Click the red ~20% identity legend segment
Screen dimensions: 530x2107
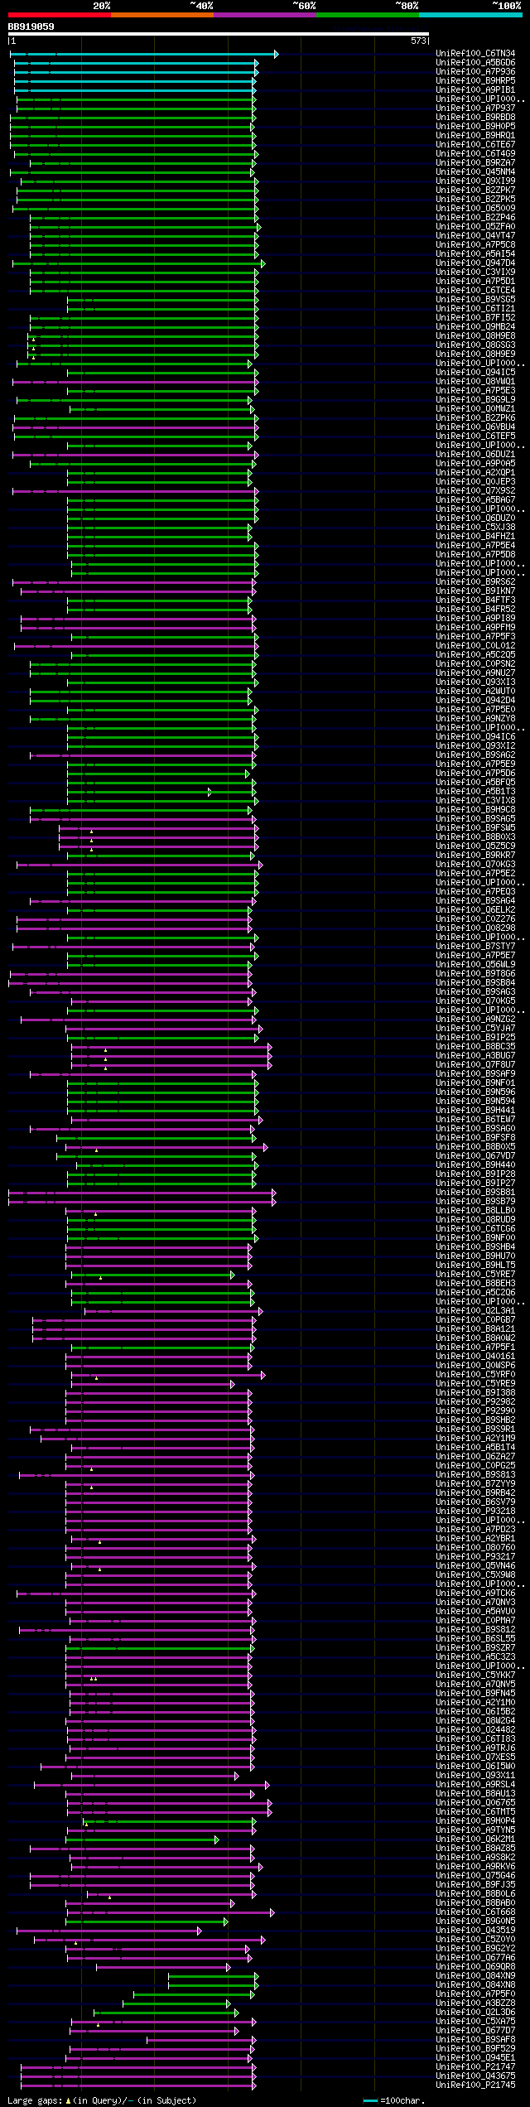point(60,15)
